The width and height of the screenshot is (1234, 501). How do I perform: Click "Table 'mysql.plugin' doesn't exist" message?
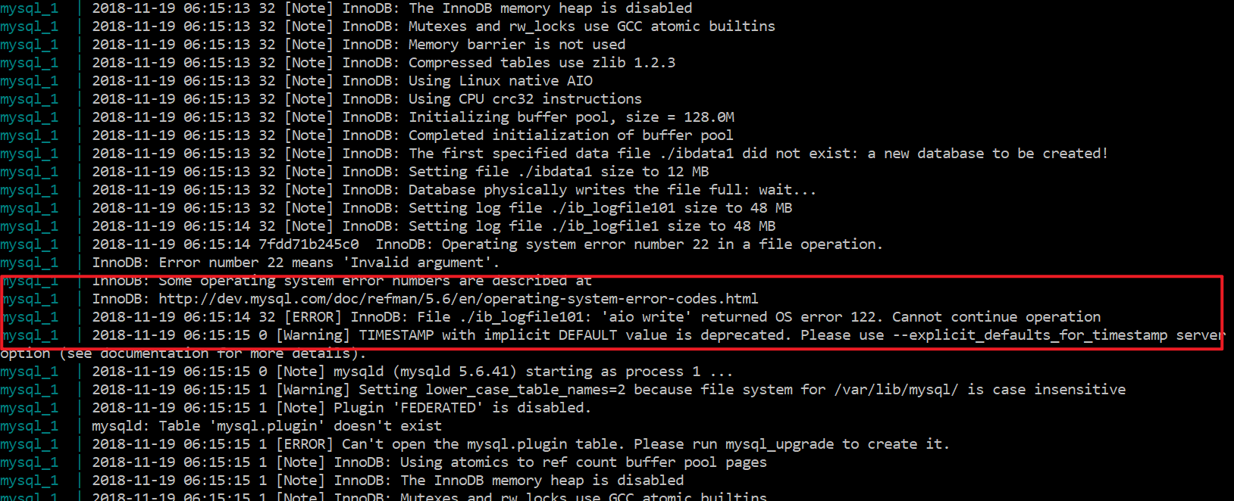click(x=267, y=426)
